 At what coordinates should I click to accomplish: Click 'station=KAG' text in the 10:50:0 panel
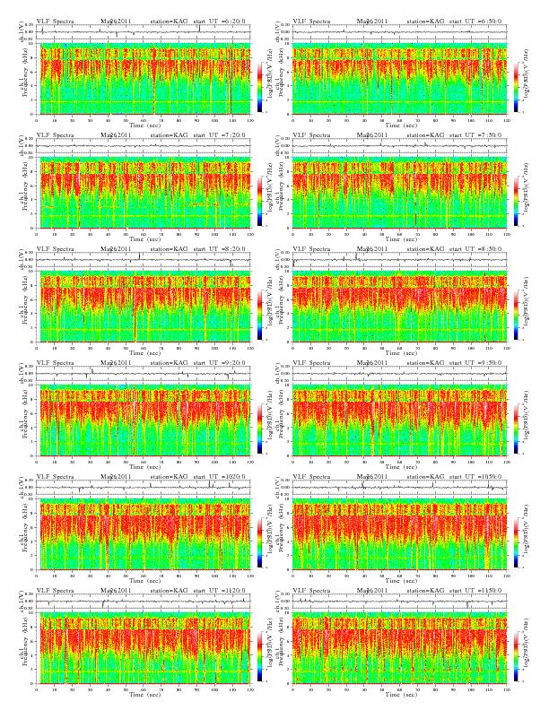point(425,476)
